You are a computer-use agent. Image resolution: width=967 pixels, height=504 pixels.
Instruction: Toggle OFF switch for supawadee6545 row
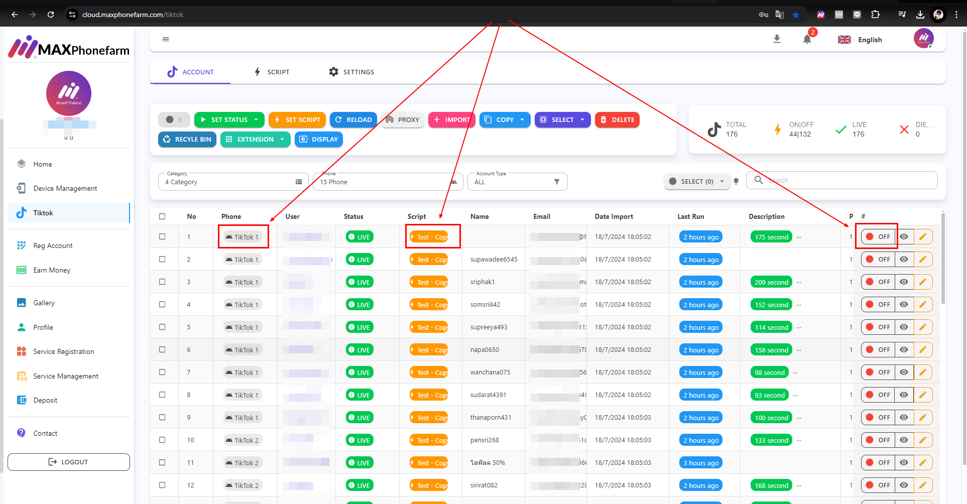[878, 259]
